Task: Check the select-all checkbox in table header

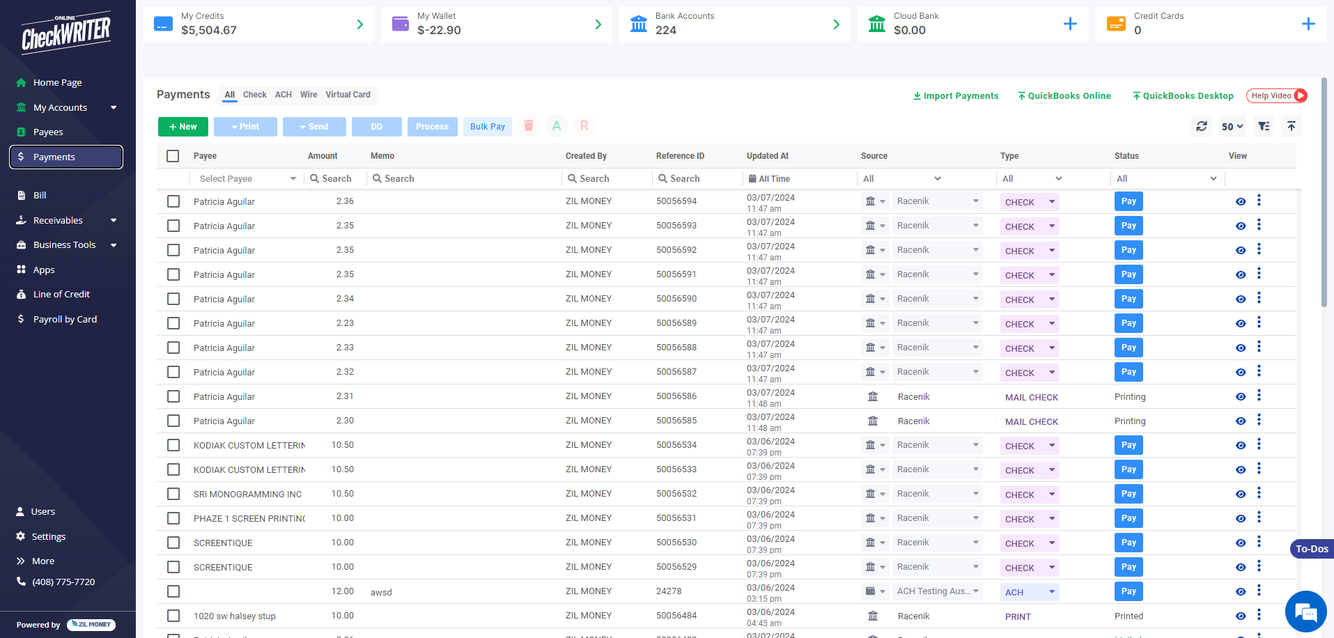Action: 172,156
